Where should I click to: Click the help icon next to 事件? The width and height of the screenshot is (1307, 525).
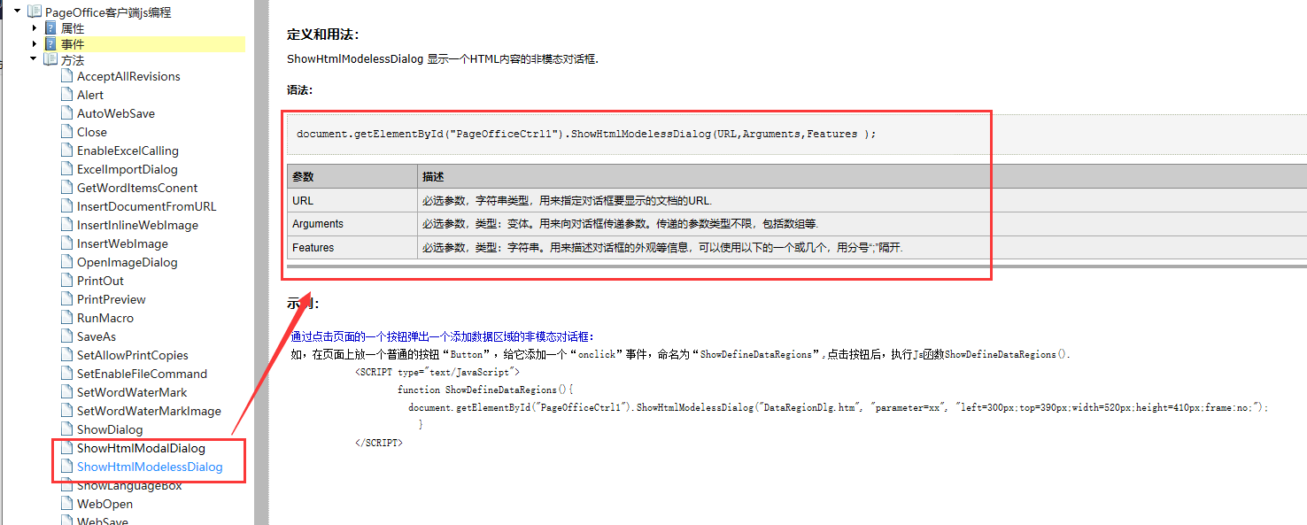50,43
